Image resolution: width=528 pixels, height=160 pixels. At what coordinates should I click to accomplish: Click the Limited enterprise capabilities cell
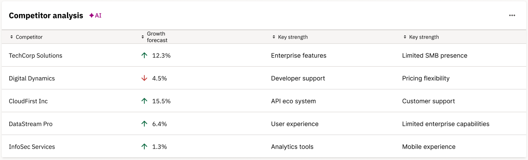[x=446, y=124]
